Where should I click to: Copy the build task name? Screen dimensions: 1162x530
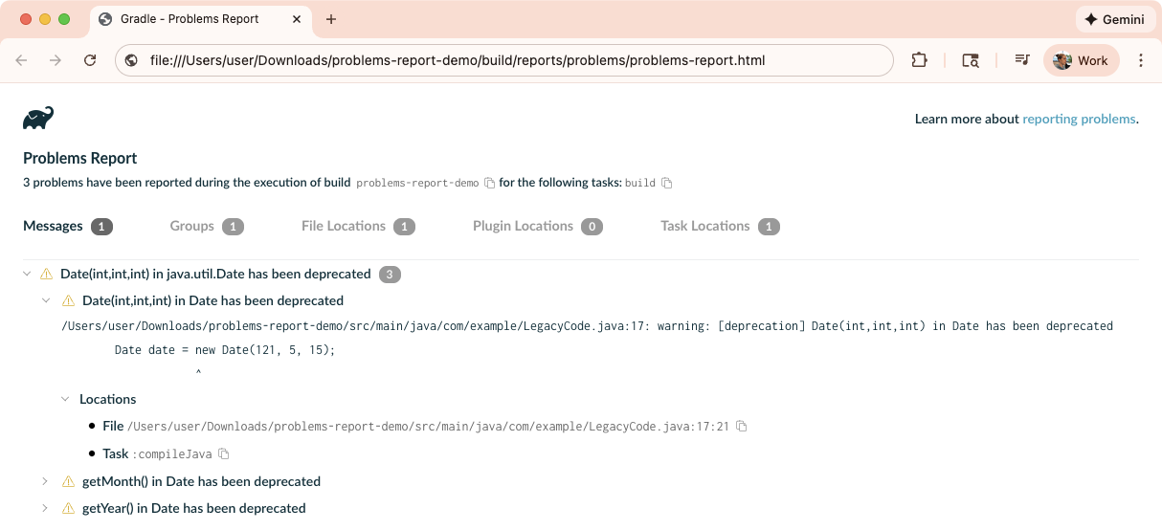pyautogui.click(x=667, y=183)
